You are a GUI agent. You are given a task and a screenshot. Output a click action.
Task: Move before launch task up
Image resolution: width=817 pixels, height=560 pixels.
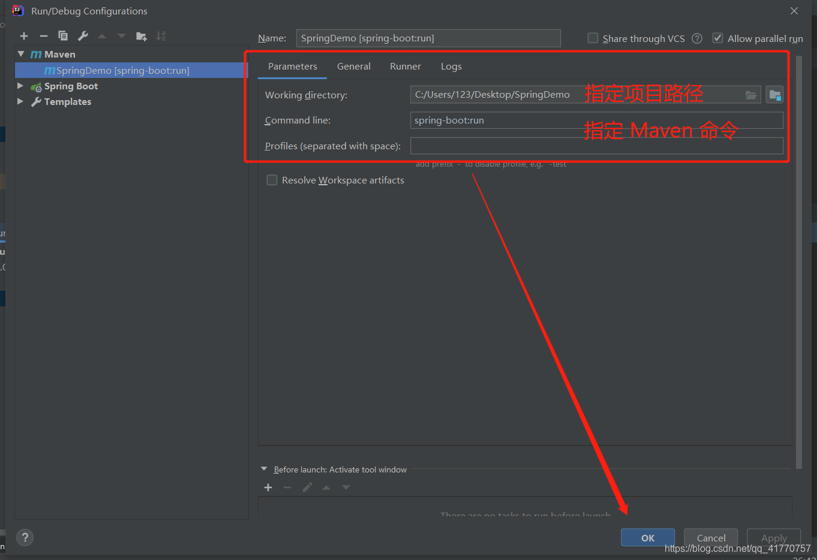point(326,487)
